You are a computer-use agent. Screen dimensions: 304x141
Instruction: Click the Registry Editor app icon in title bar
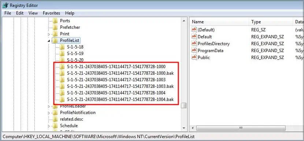5,5
